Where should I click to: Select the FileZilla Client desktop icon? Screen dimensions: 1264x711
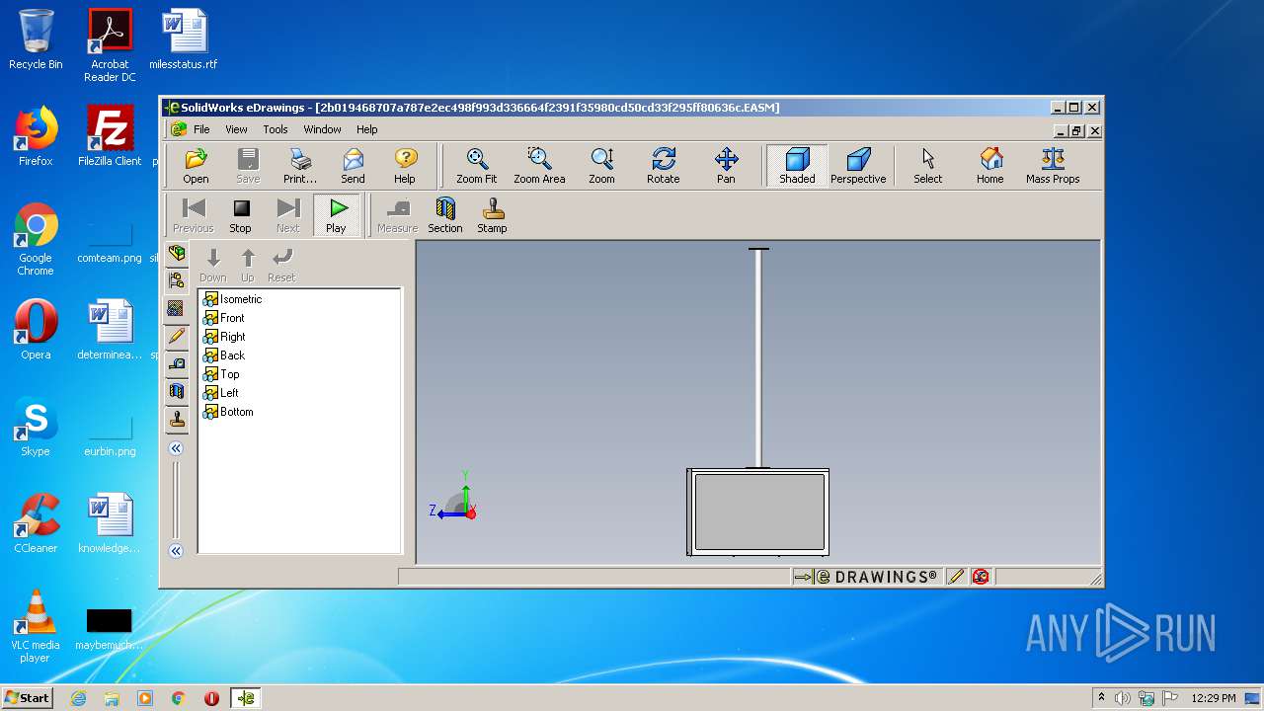click(x=110, y=136)
